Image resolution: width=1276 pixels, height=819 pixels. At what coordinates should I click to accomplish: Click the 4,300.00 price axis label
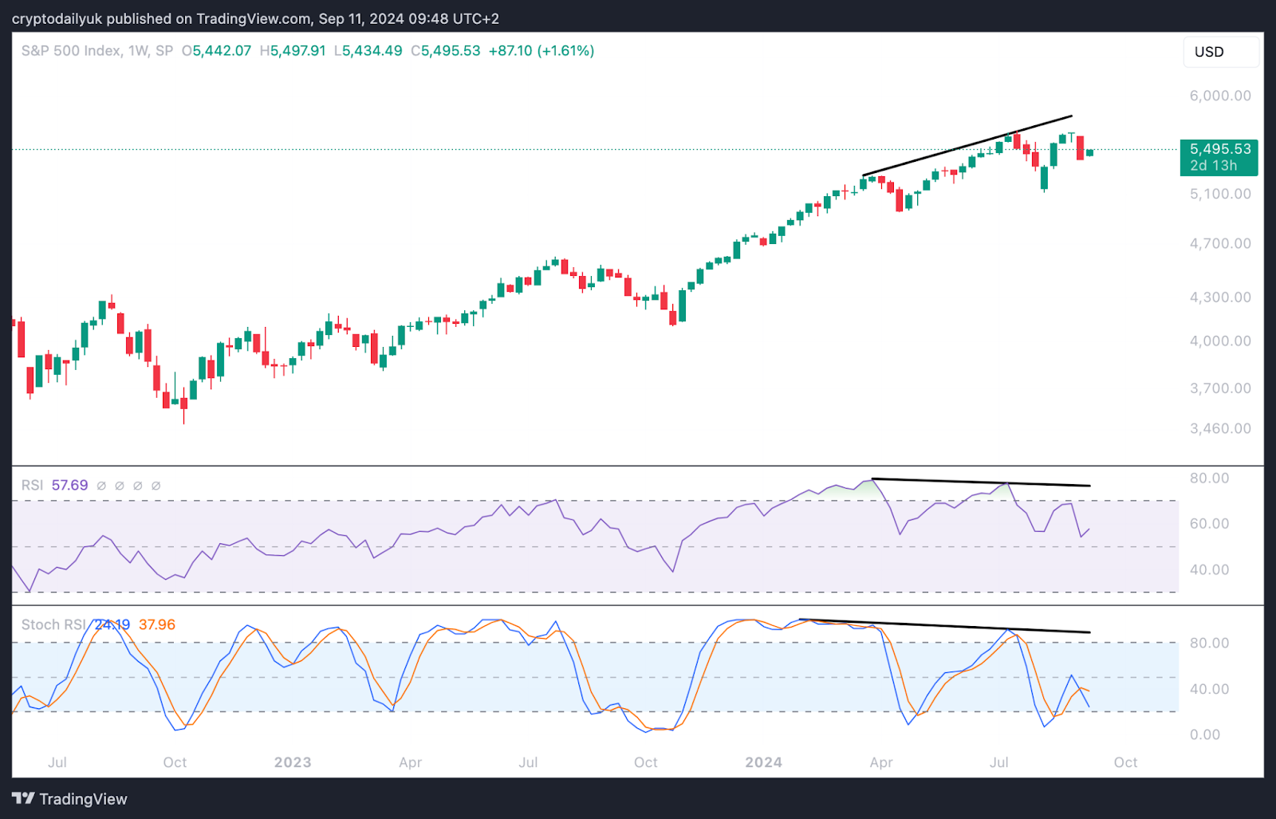coord(1220,297)
